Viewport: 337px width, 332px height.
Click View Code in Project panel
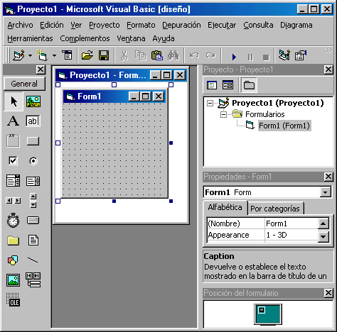(212, 85)
